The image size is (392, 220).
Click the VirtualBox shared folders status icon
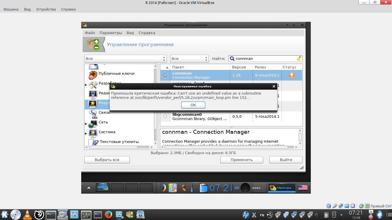(347, 206)
